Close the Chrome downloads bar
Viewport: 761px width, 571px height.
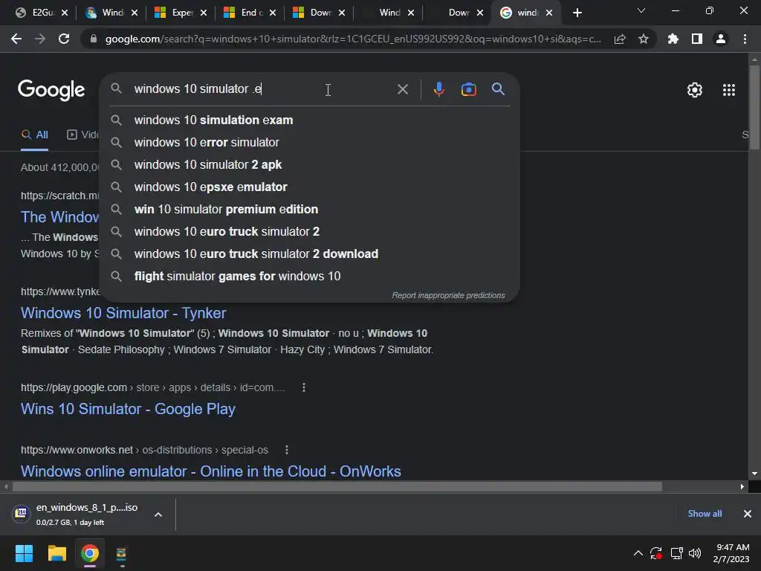tap(748, 514)
